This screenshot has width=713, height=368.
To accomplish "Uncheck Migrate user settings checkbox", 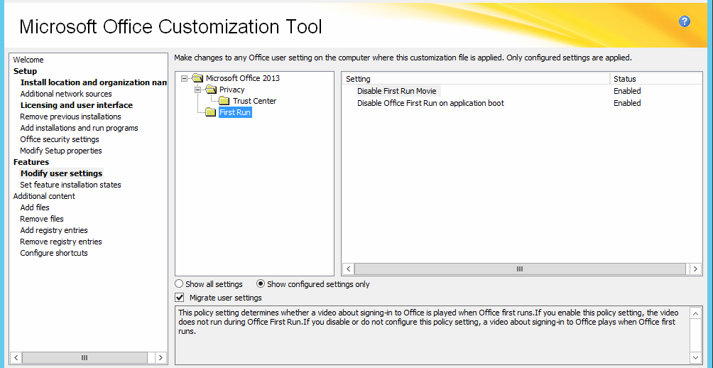I will coord(180,298).
